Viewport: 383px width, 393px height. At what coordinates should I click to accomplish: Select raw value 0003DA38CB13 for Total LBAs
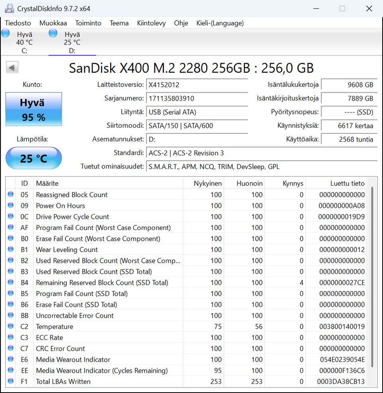point(341,381)
